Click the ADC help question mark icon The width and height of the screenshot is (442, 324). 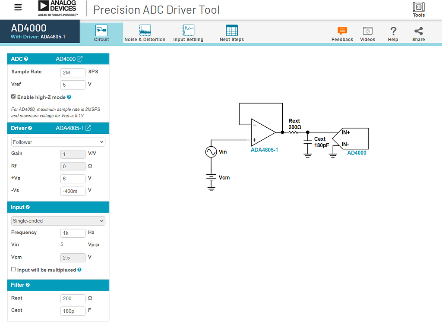click(27, 59)
